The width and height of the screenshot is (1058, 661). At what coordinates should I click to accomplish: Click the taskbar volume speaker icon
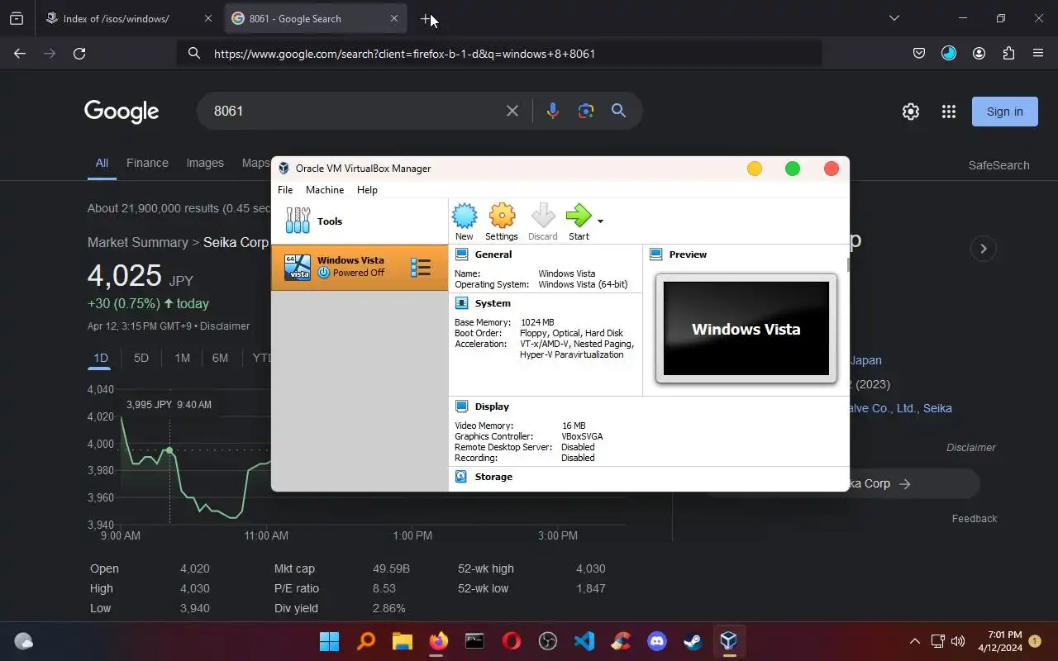(x=958, y=641)
